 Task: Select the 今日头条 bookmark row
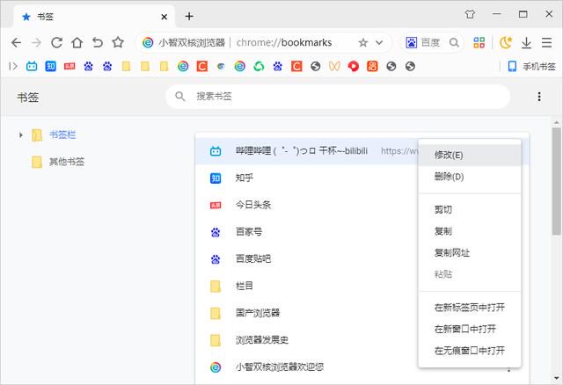click(x=307, y=205)
